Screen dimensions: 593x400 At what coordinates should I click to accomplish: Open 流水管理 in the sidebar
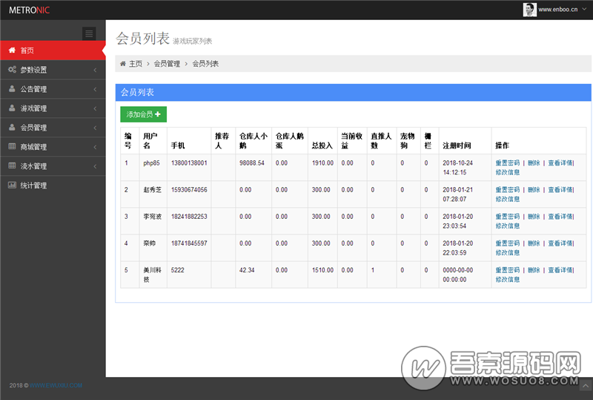point(33,166)
